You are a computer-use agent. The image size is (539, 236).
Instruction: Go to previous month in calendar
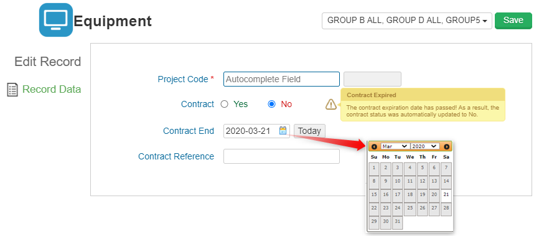374,146
